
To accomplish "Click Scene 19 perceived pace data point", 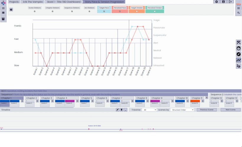I will point(137,26).
